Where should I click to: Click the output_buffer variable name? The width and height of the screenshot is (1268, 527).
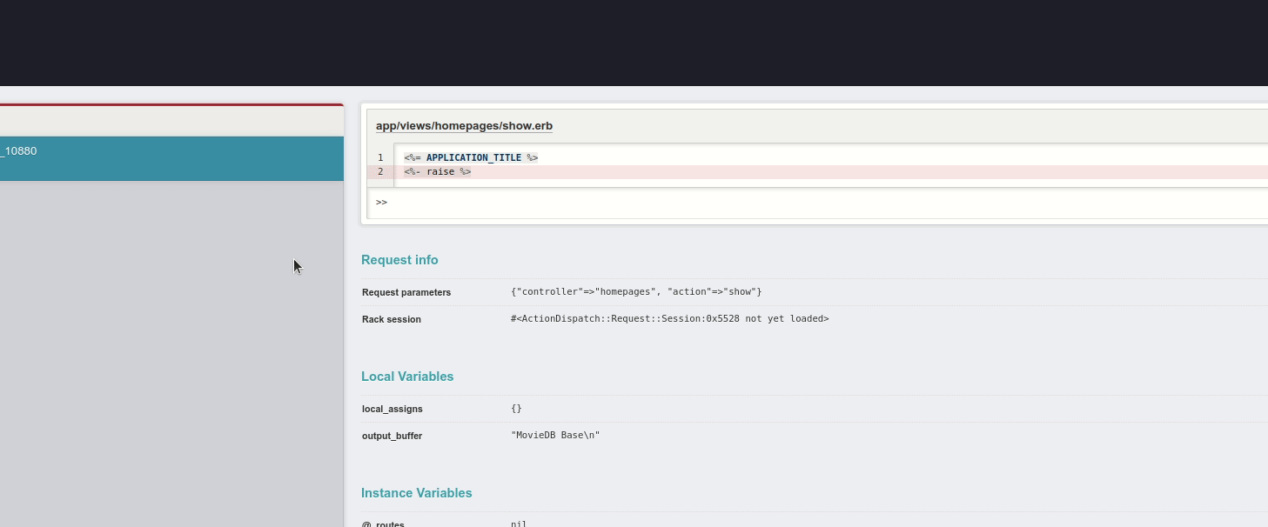[x=392, y=436]
